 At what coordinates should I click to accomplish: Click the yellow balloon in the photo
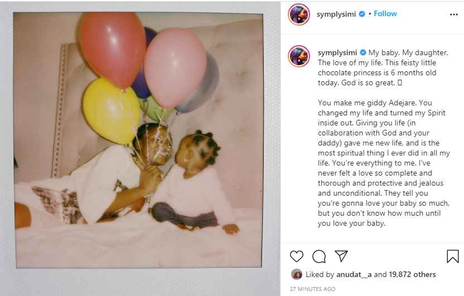(112, 111)
